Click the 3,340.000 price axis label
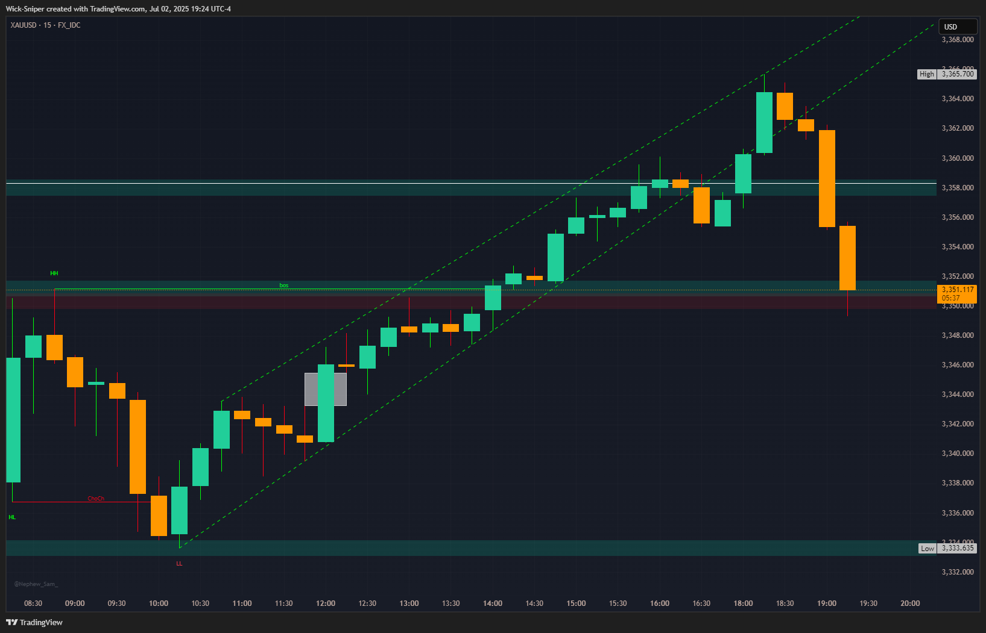Screen dimensions: 986x633 [958, 454]
